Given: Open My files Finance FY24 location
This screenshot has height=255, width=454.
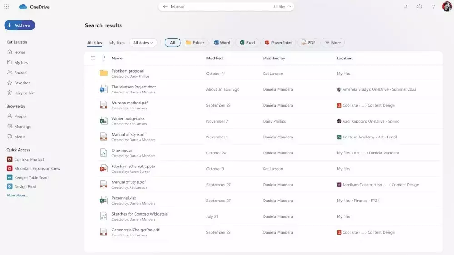Looking at the screenshot, I should tap(358, 201).
